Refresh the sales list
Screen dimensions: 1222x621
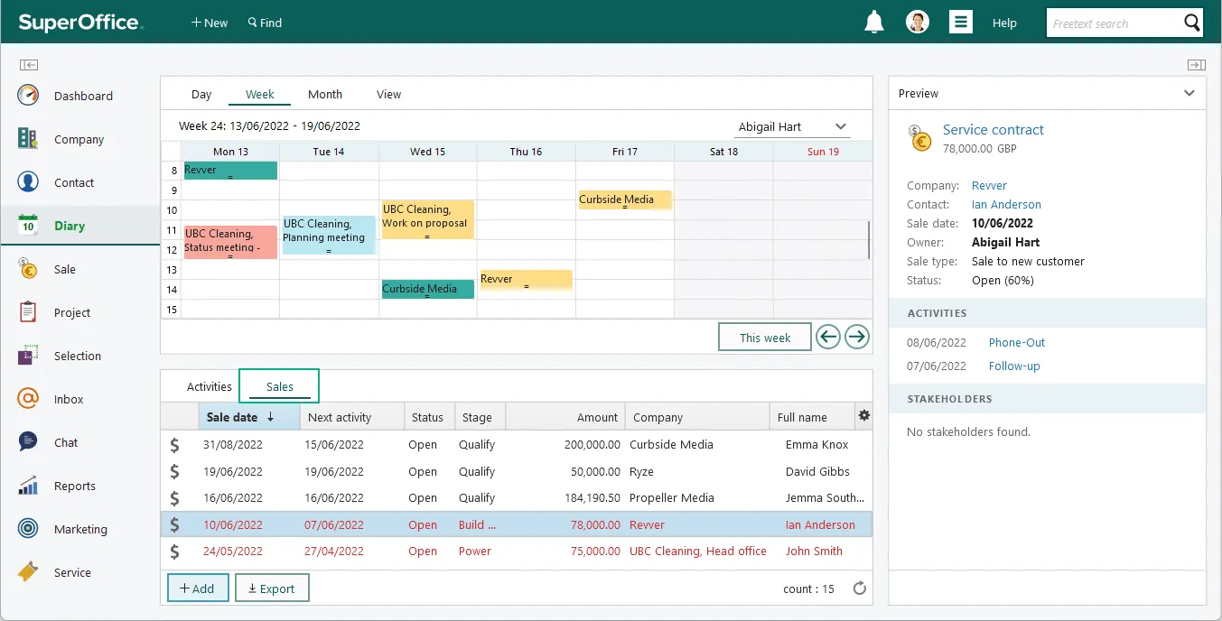(x=860, y=589)
